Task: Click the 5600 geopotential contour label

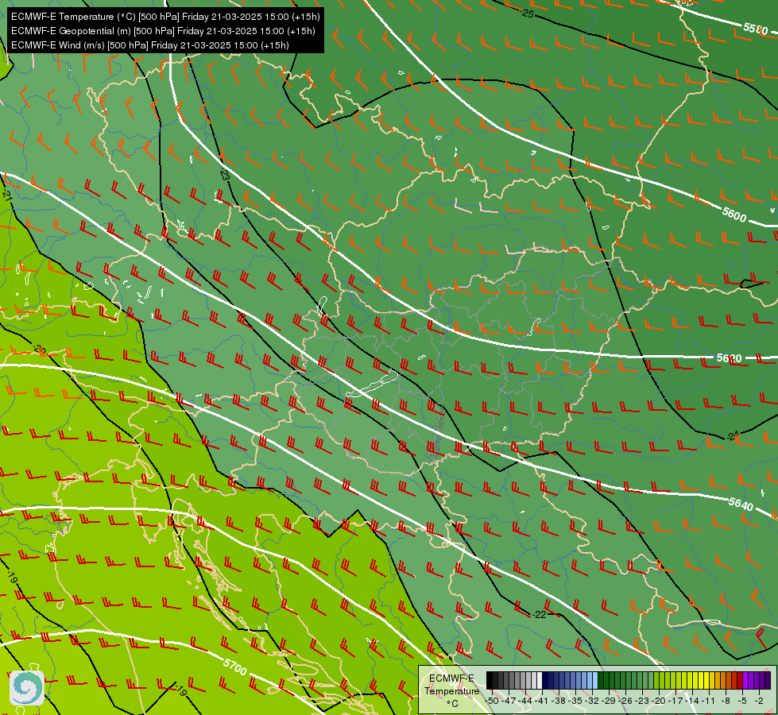Action: 734,214
